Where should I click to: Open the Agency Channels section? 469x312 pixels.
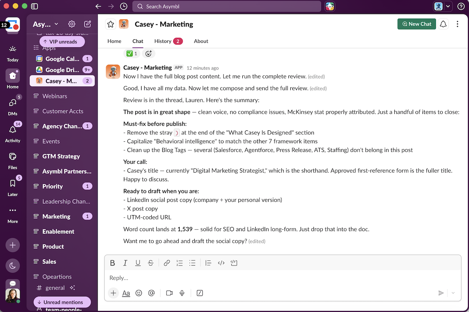point(62,126)
